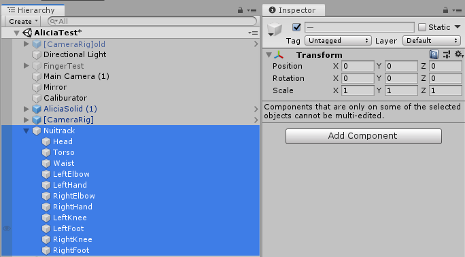The height and width of the screenshot is (257, 465).
Task: Expand the AliciaSolid (1) object
Action: point(26,109)
